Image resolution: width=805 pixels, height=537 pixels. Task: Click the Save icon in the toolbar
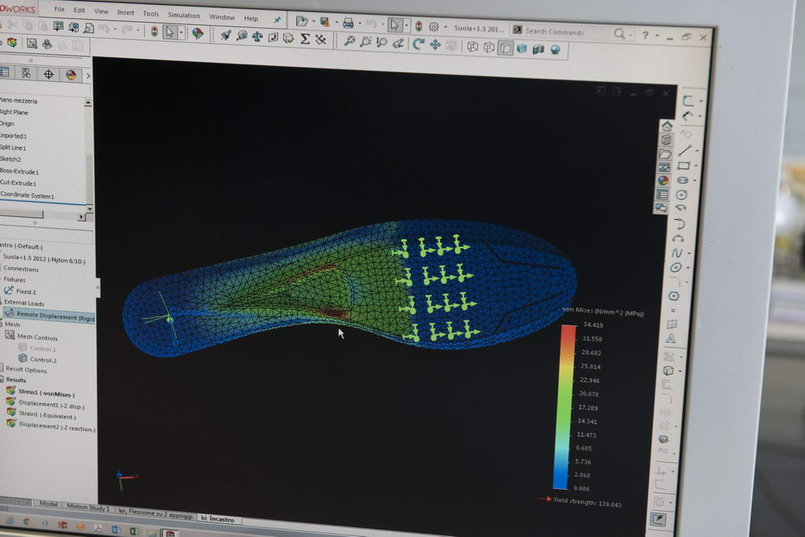pyautogui.click(x=325, y=21)
